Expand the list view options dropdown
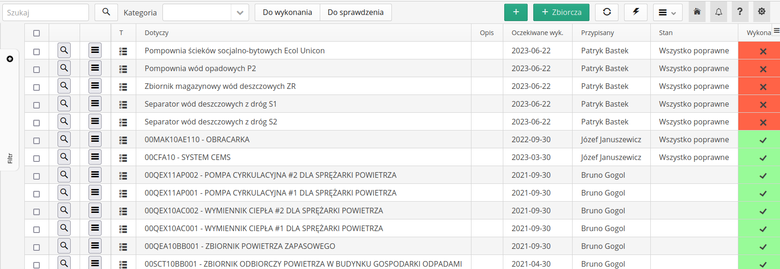Image resolution: width=780 pixels, height=269 pixels. point(667,13)
